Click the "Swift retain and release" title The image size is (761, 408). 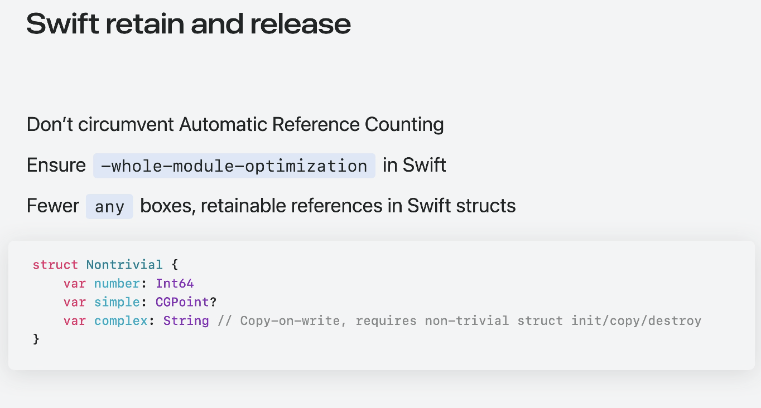pyautogui.click(x=189, y=24)
